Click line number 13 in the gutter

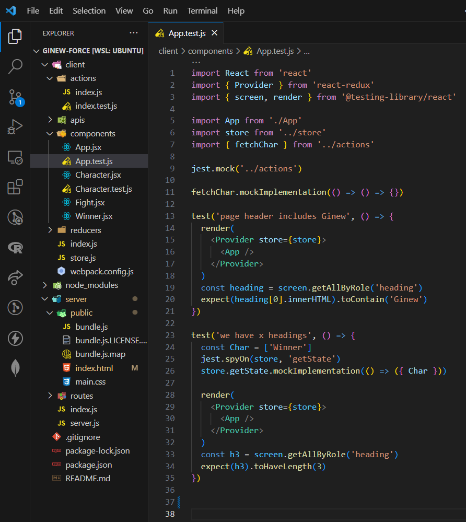[x=170, y=216]
